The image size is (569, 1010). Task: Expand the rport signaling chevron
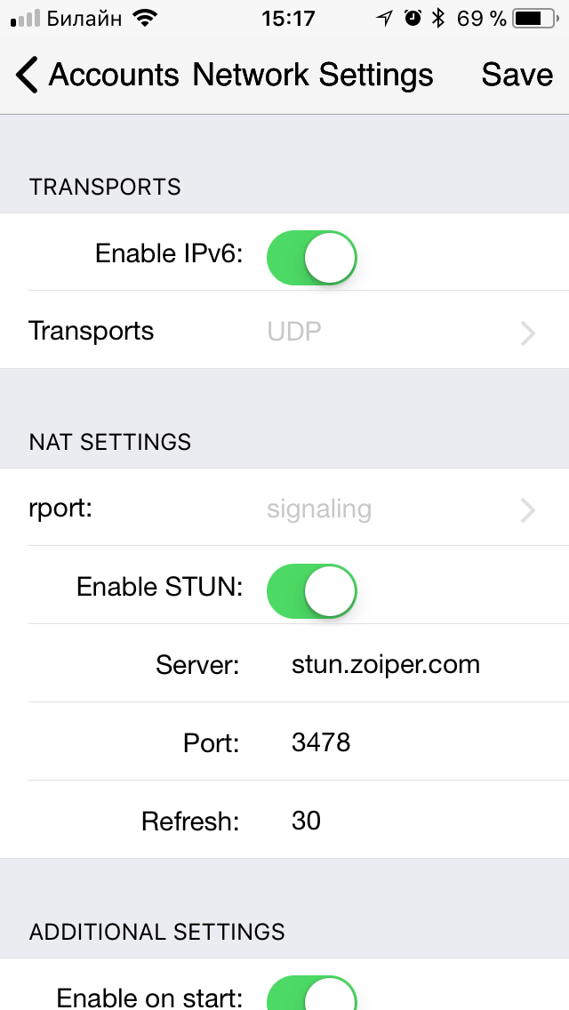pos(528,510)
